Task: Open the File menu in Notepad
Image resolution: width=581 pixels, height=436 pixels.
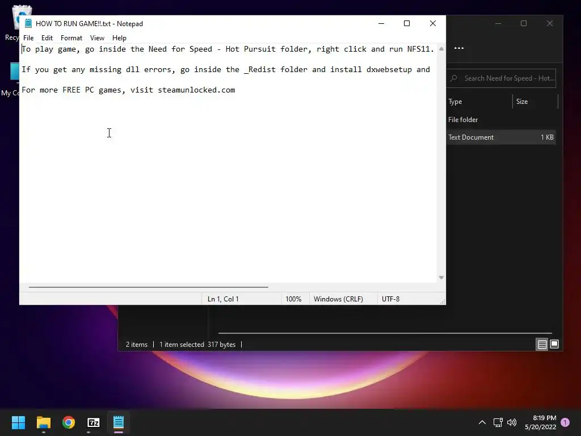Action: (x=28, y=38)
